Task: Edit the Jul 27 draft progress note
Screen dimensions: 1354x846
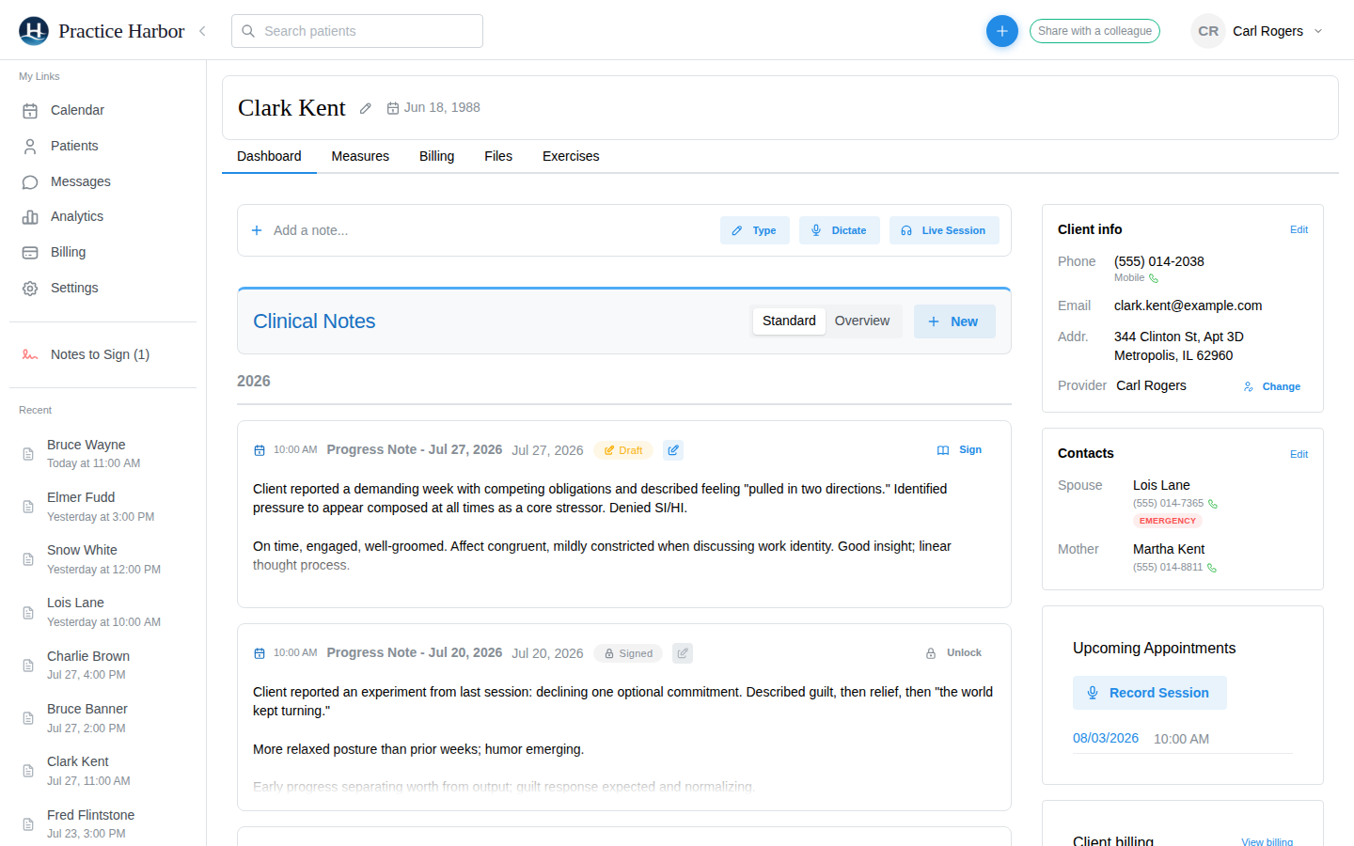Action: (x=673, y=450)
